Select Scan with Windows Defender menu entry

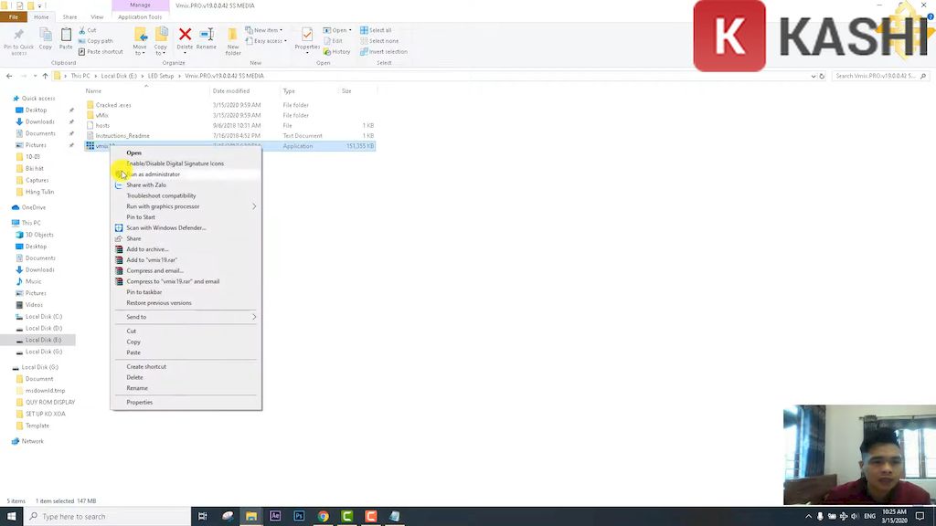point(165,228)
